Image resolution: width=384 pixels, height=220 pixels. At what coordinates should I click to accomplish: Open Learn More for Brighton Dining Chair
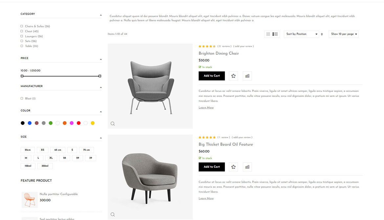[206, 108]
